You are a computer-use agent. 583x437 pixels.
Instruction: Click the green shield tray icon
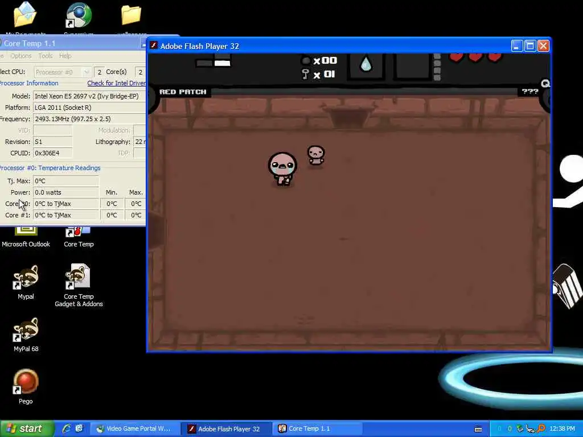click(x=520, y=428)
